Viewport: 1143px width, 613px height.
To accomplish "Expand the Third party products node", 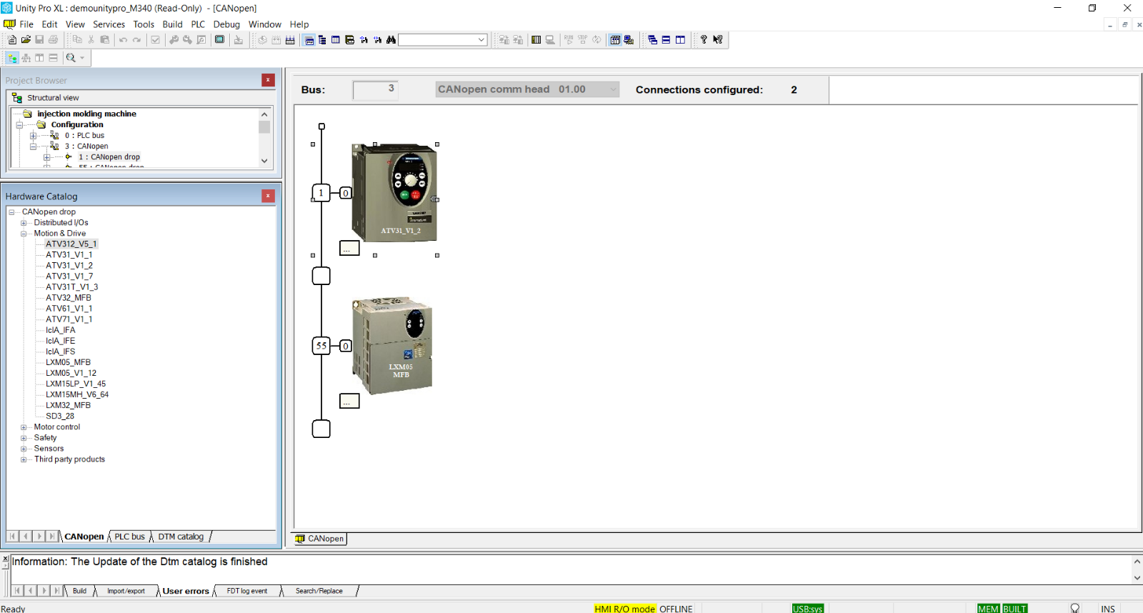I will [24, 459].
